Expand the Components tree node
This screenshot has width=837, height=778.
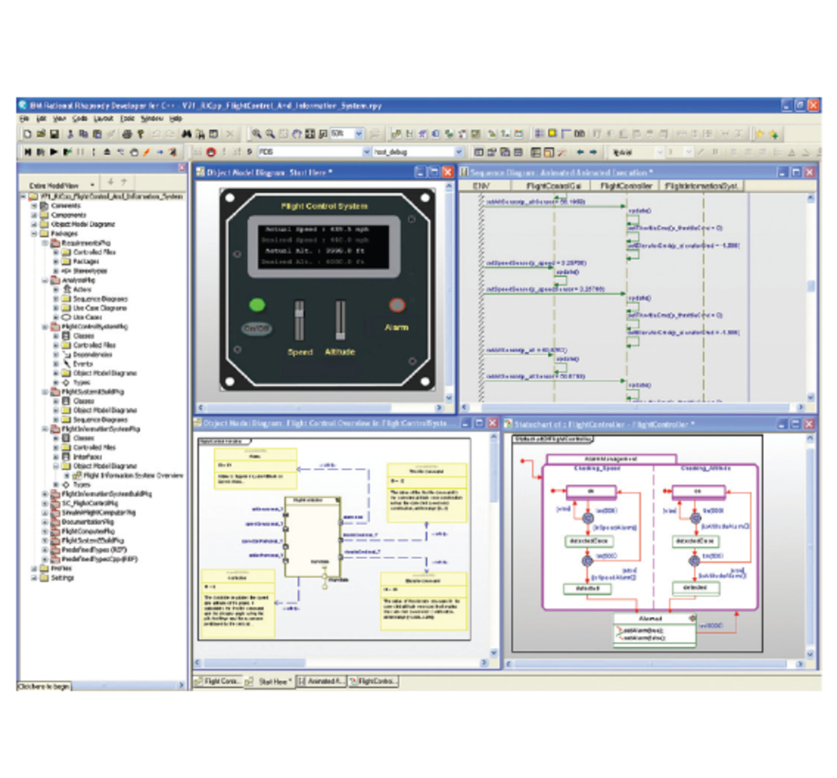pyautogui.click(x=35, y=214)
